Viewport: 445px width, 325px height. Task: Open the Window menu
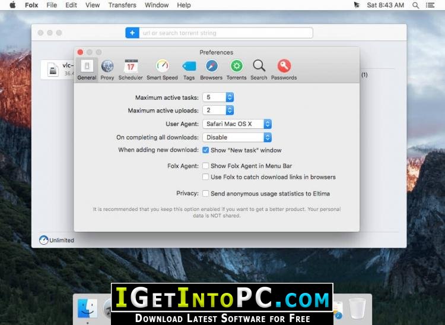[x=157, y=5]
